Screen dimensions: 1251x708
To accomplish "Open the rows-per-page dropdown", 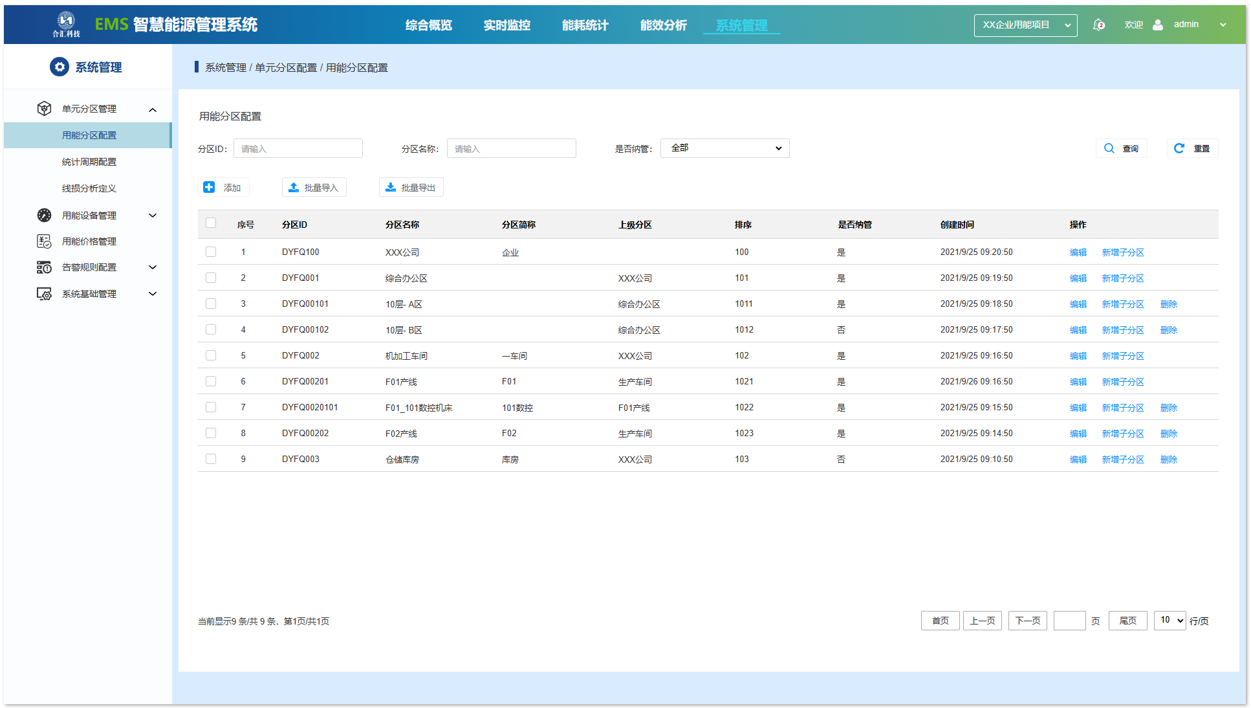I will click(x=1170, y=620).
